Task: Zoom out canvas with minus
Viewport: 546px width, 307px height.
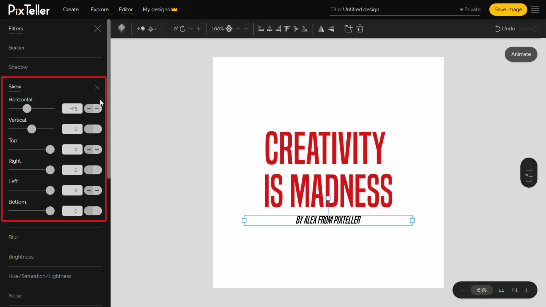Action: 463,290
